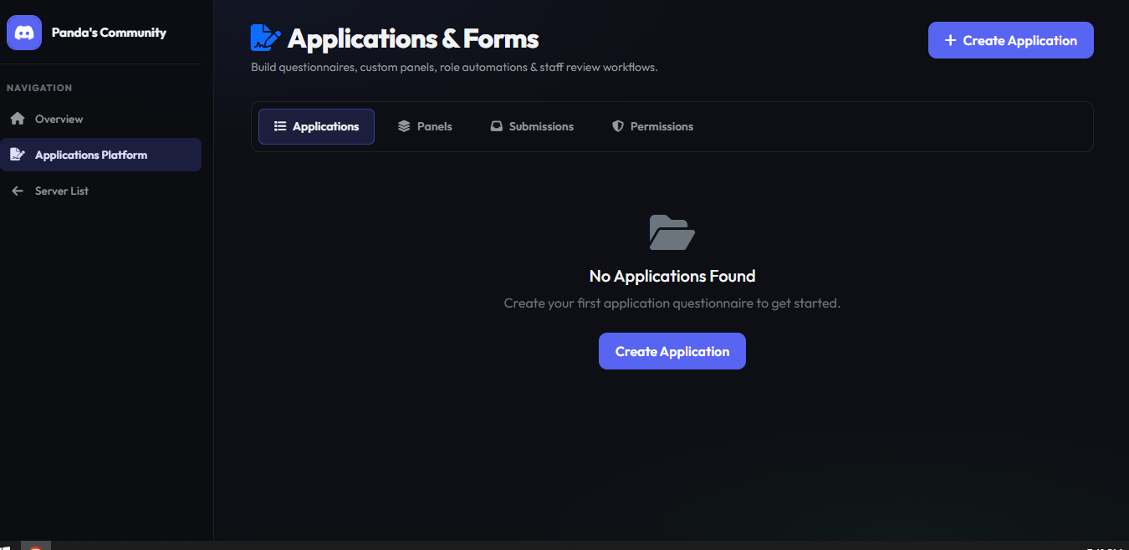
Task: Click the Panda's Community server name
Action: click(x=109, y=33)
